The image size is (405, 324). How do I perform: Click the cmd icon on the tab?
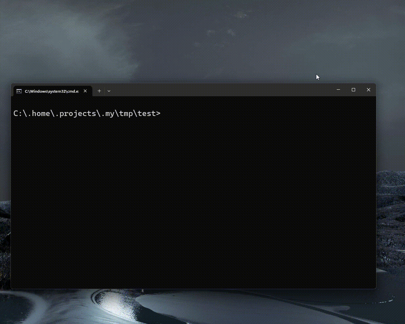19,91
